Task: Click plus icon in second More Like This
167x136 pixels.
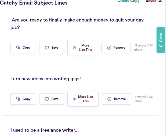Action: (75, 99)
